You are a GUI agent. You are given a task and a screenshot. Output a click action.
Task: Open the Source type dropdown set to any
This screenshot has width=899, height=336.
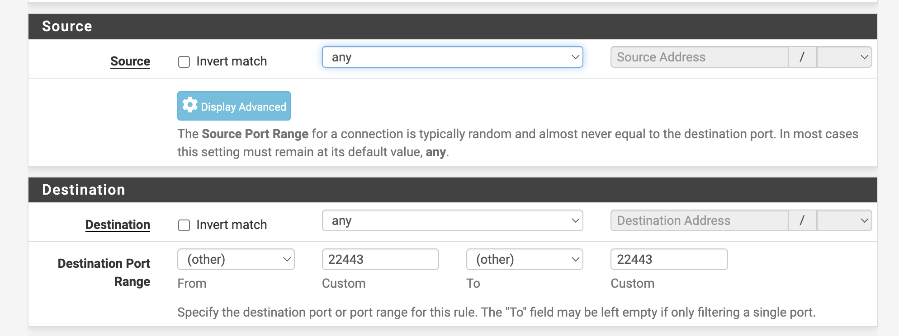coord(452,57)
